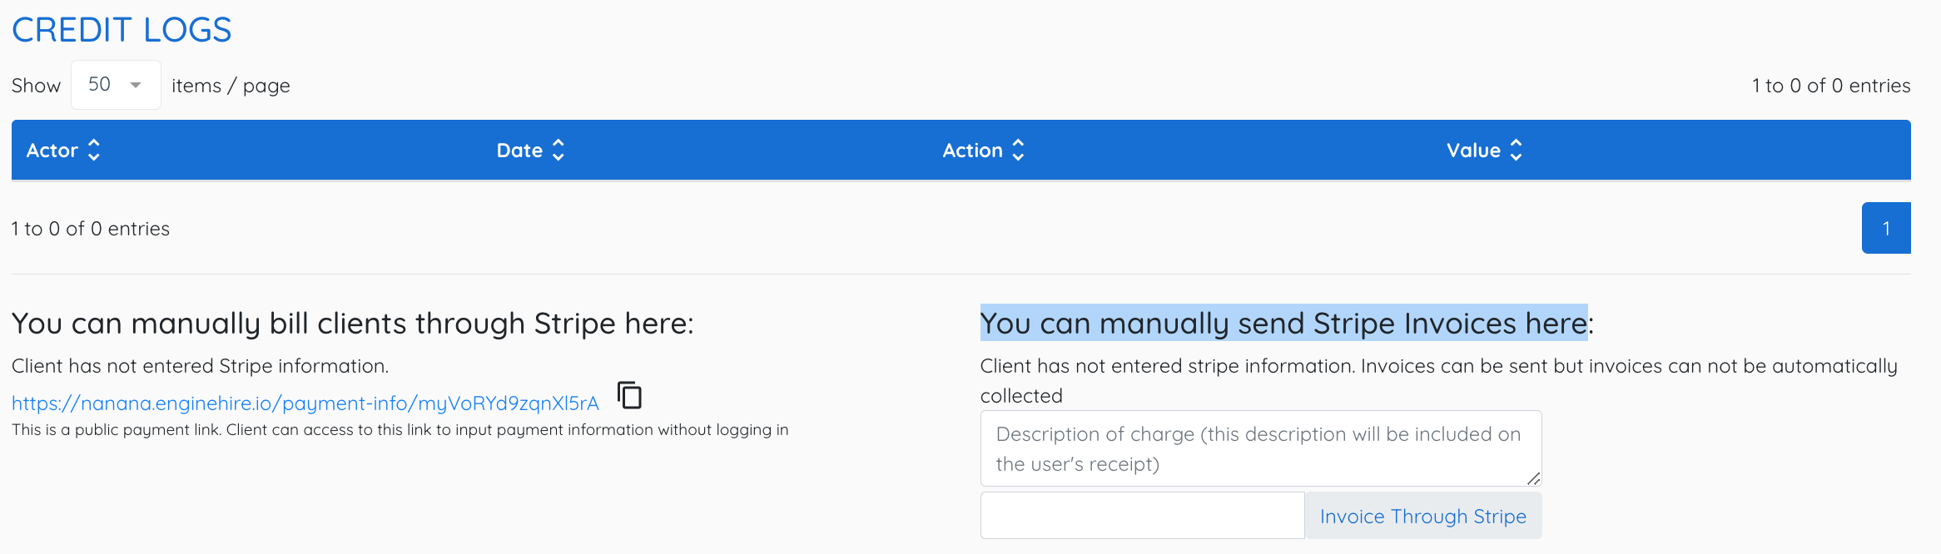Sort by Actor column arrows

[x=94, y=150]
